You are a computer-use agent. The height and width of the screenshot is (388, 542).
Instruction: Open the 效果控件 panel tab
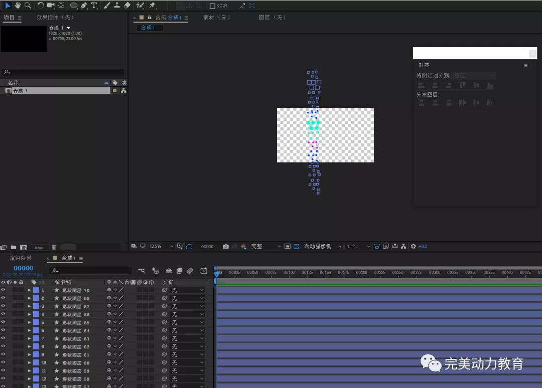click(x=55, y=18)
